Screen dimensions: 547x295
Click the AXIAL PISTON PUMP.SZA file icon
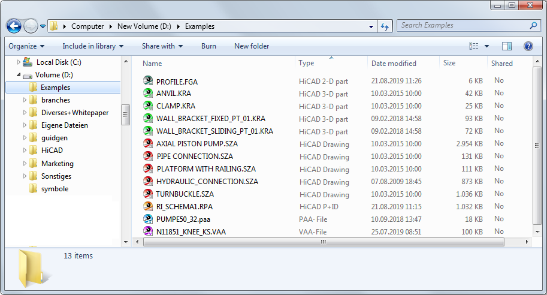[x=148, y=143]
